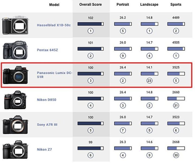The width and height of the screenshot is (195, 164).
Task: Open the Nikon D850 model link
Action: pos(46,100)
